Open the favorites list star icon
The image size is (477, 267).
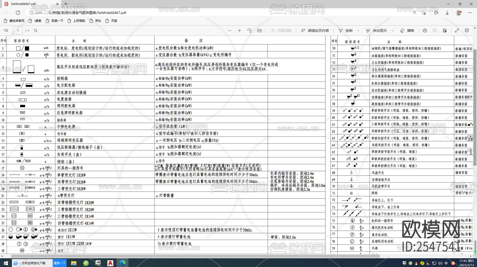(436, 12)
